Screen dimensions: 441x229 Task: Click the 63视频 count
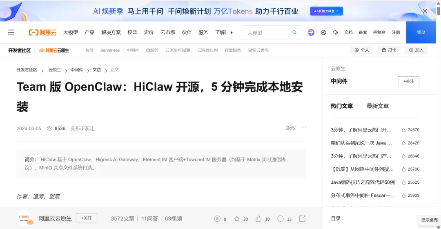[x=173, y=219]
